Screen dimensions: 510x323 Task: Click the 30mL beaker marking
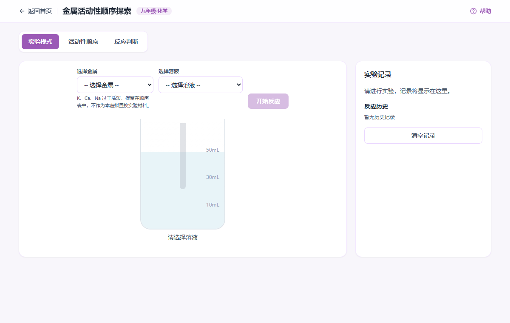click(213, 177)
